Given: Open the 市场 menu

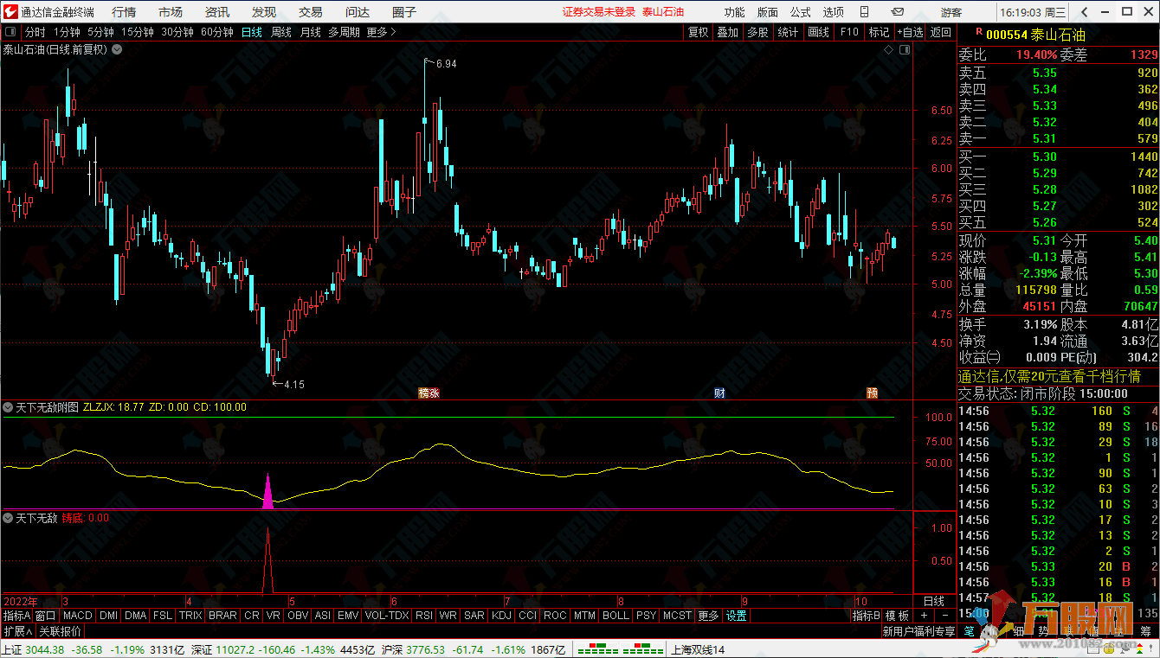Looking at the screenshot, I should point(171,12).
